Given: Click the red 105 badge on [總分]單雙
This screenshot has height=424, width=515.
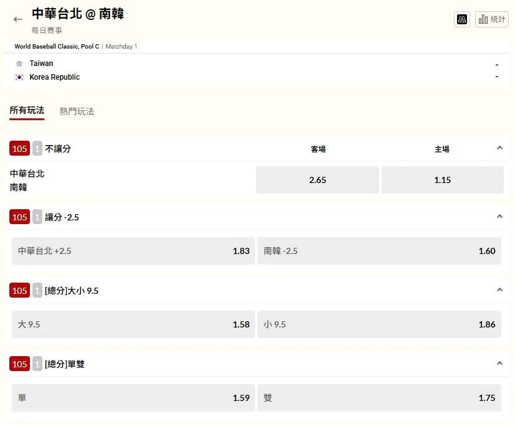Looking at the screenshot, I should [x=19, y=364].
